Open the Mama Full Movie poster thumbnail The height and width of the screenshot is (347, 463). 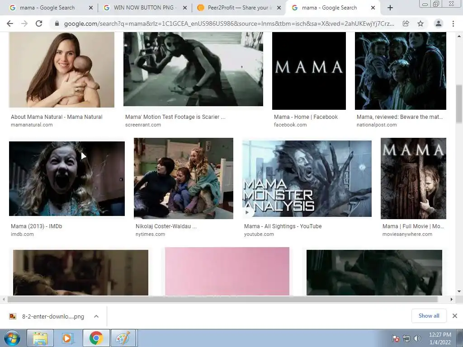tap(413, 178)
